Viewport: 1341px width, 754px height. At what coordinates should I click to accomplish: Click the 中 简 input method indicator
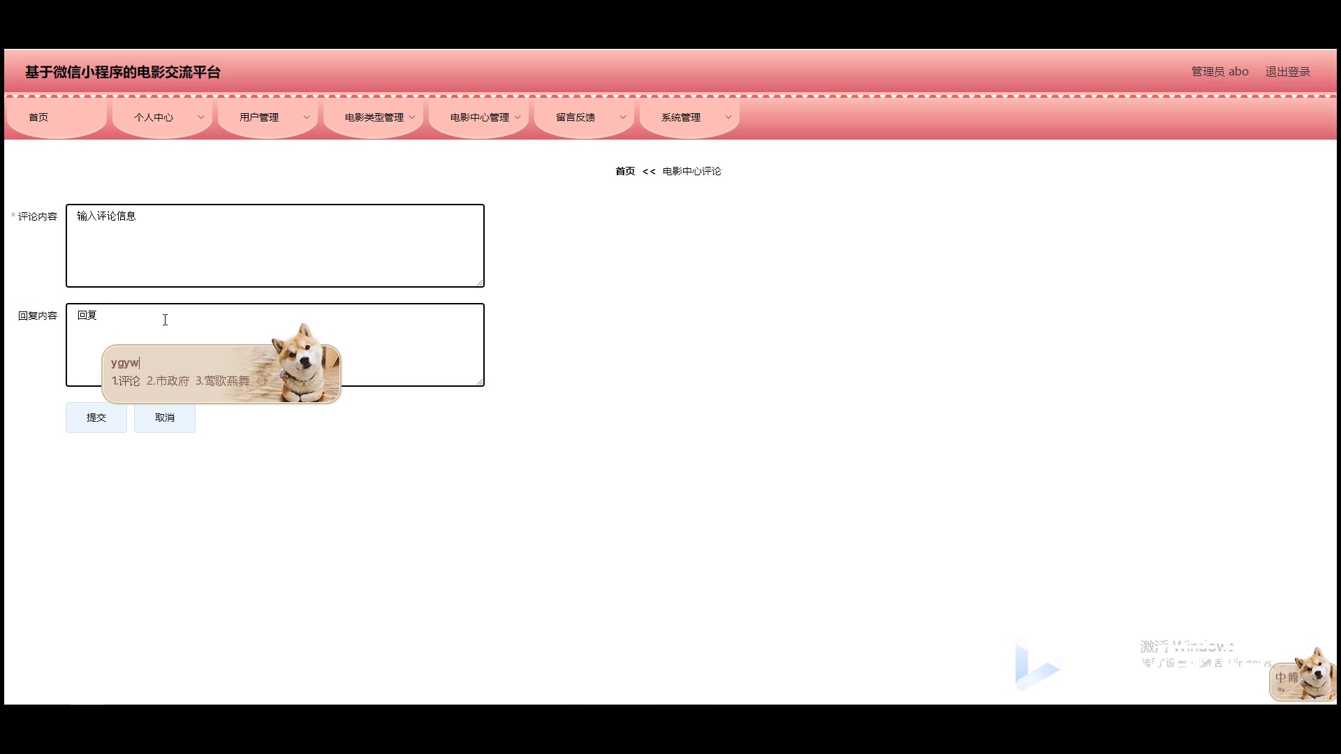tap(1287, 678)
